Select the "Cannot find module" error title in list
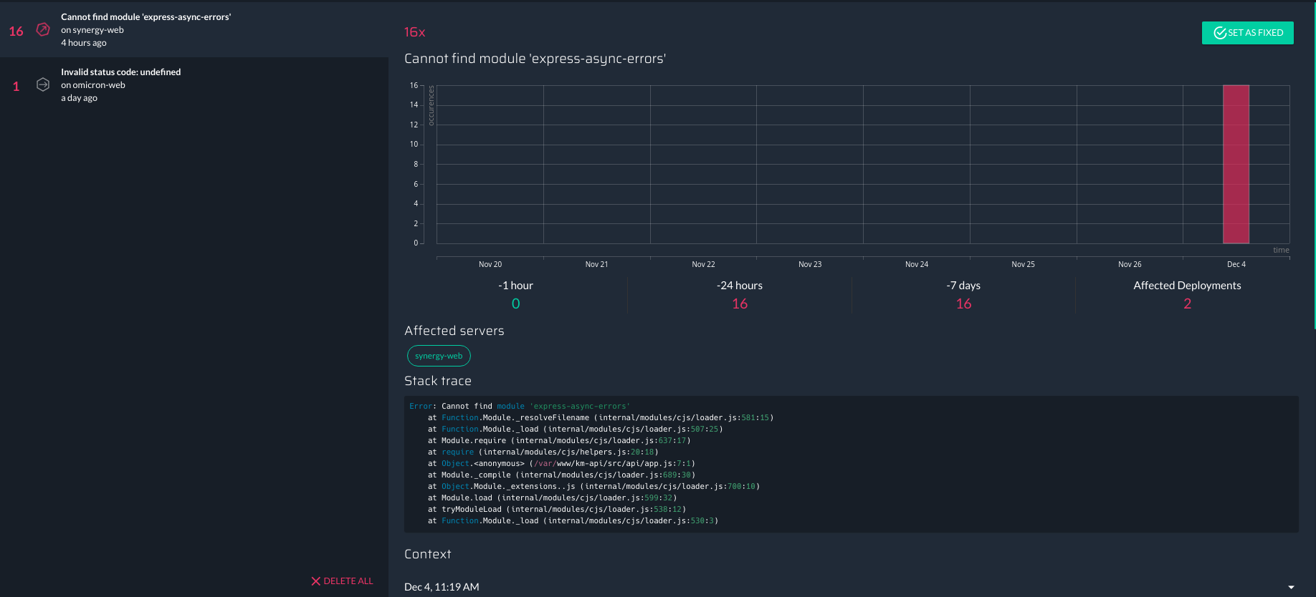Image resolution: width=1316 pixels, height=597 pixels. [146, 17]
